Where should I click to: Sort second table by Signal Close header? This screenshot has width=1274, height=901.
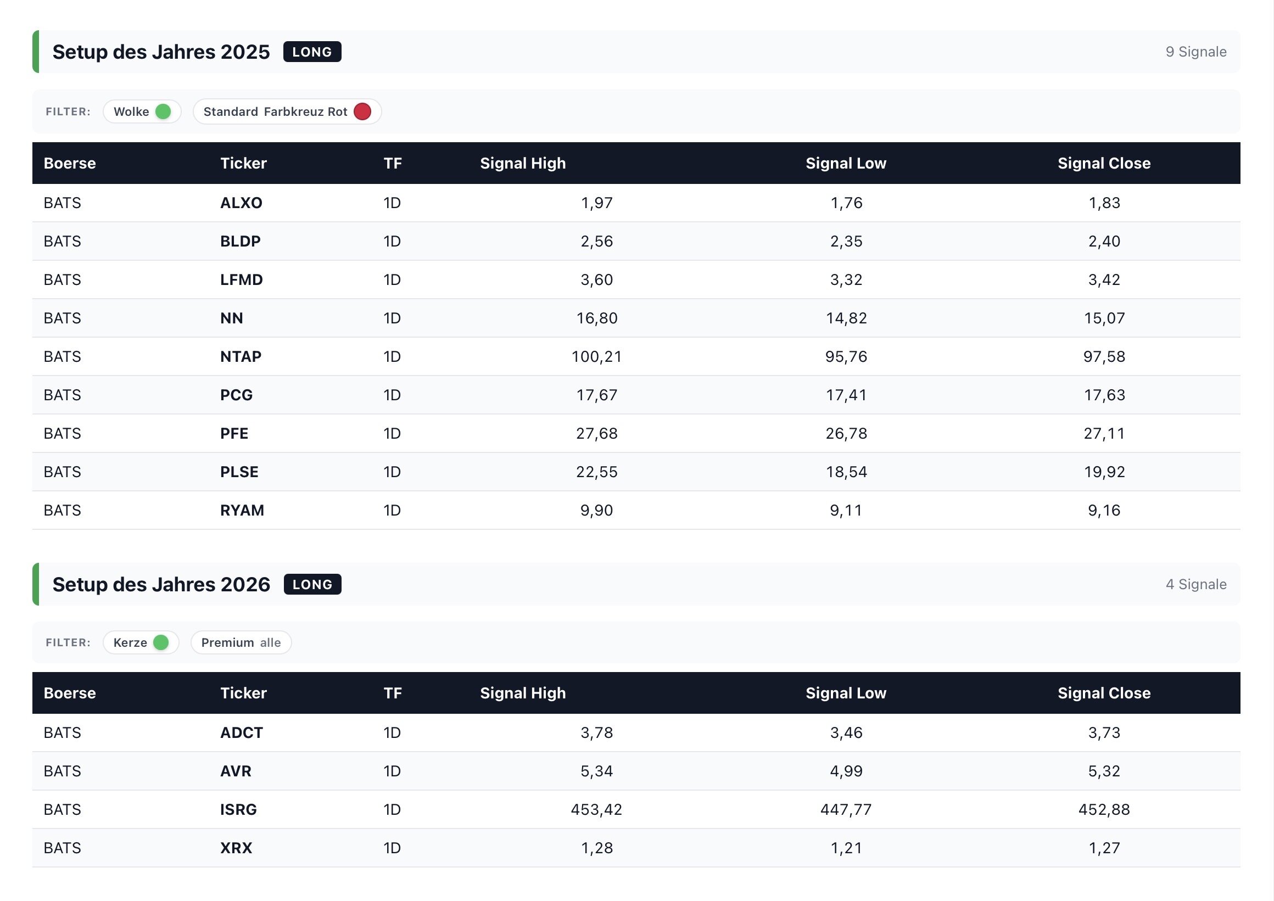[1104, 693]
